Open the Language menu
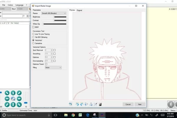Screen dimensions: 177x118 click(x=19, y=5)
